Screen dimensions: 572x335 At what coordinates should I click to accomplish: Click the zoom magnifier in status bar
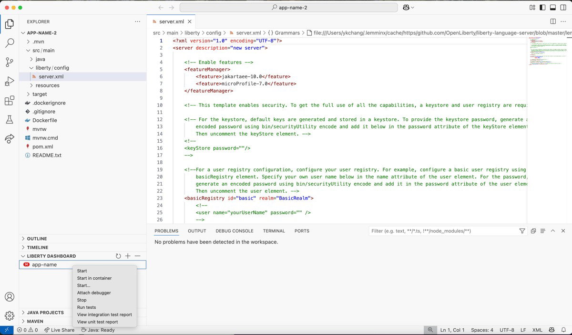(x=430, y=330)
